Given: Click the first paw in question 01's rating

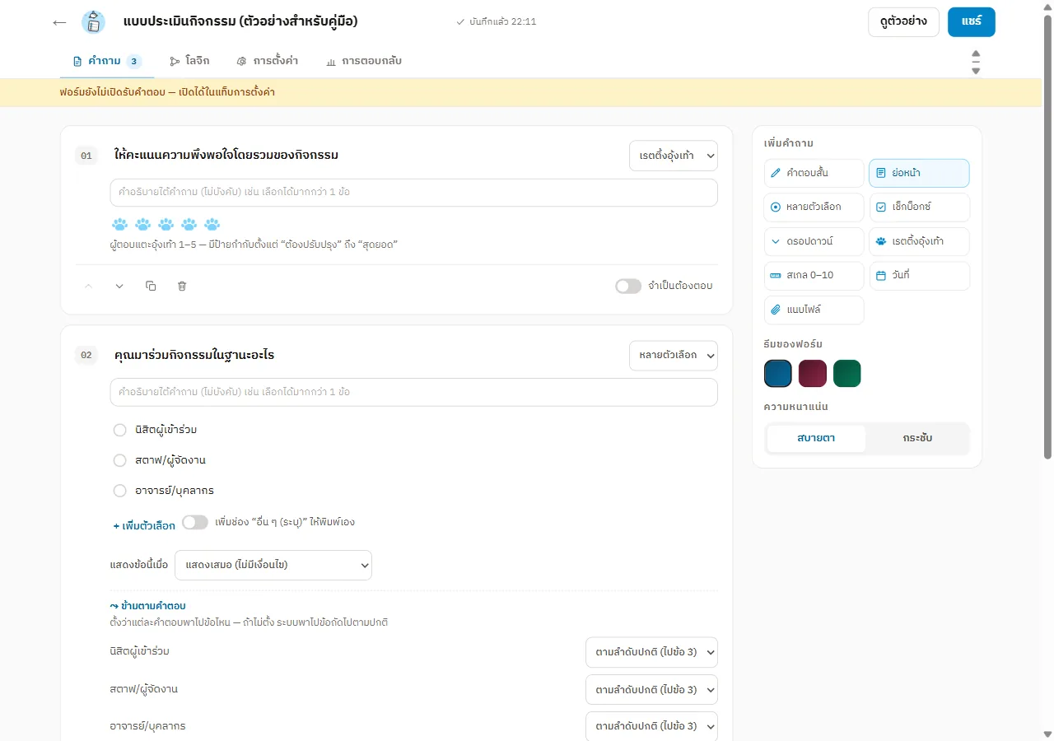Looking at the screenshot, I should (x=119, y=224).
